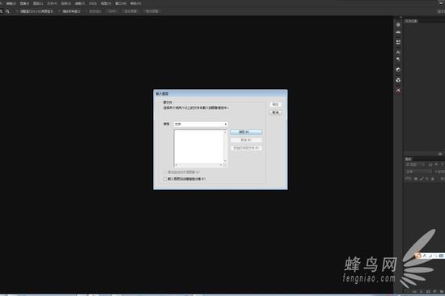Click the lock all padlock icon
445x296 pixels.
[433, 179]
